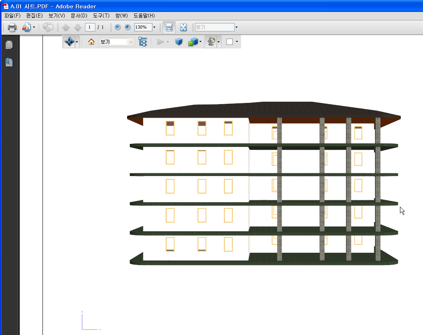Open the Pages panel in the sidebar
The width and height of the screenshot is (423, 335).
(9, 45)
